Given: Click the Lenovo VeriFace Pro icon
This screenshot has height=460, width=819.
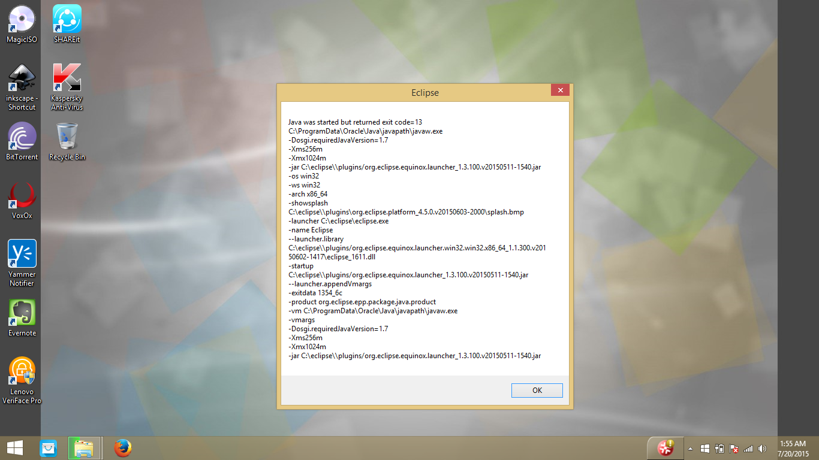Looking at the screenshot, I should [x=22, y=380].
